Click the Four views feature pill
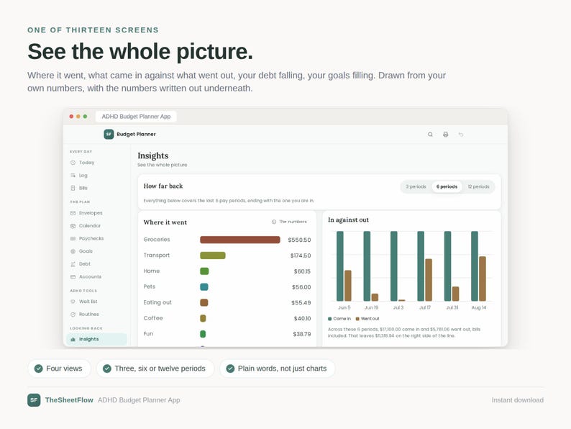The width and height of the screenshot is (571, 429). click(x=59, y=369)
